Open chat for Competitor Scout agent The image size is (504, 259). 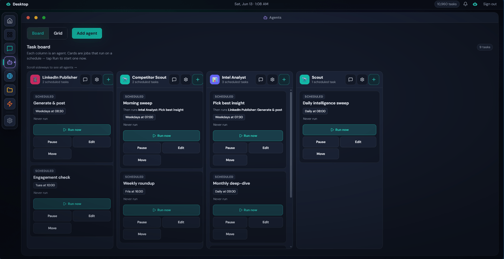(x=174, y=79)
